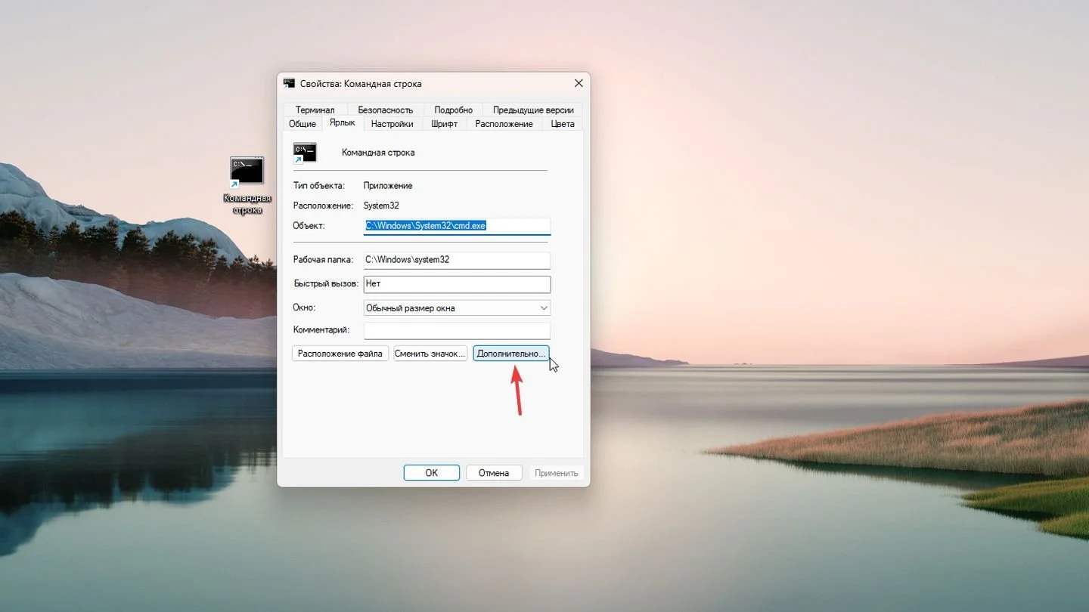
Task: Confirm with the OK button
Action: pos(432,472)
